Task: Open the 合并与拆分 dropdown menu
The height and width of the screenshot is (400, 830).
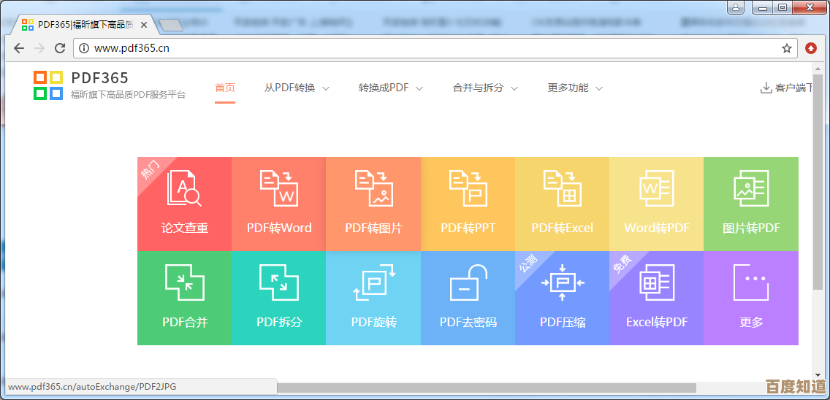Action: [x=485, y=88]
